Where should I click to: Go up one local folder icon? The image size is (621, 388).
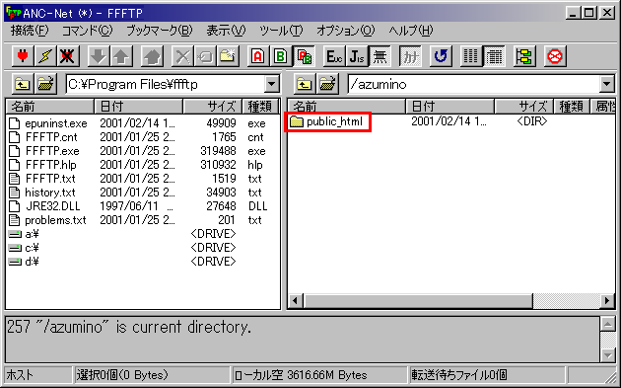[x=23, y=84]
